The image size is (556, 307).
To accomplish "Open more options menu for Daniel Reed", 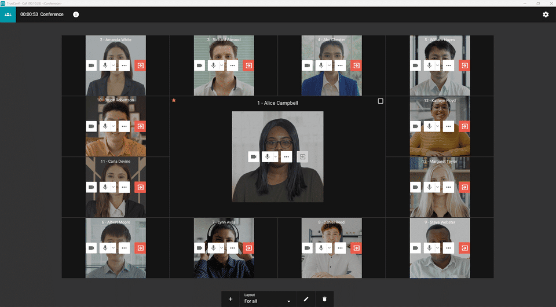I will tap(340, 248).
